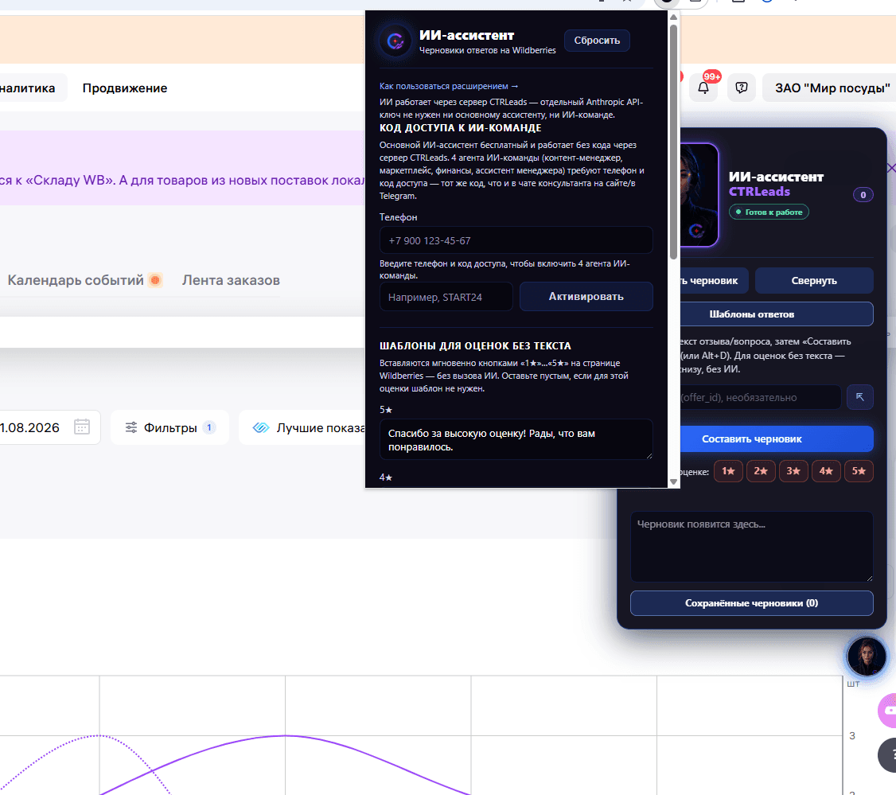Viewport: 896px width, 795px height.
Task: Insert the 1★ rating template
Action: coord(727,471)
